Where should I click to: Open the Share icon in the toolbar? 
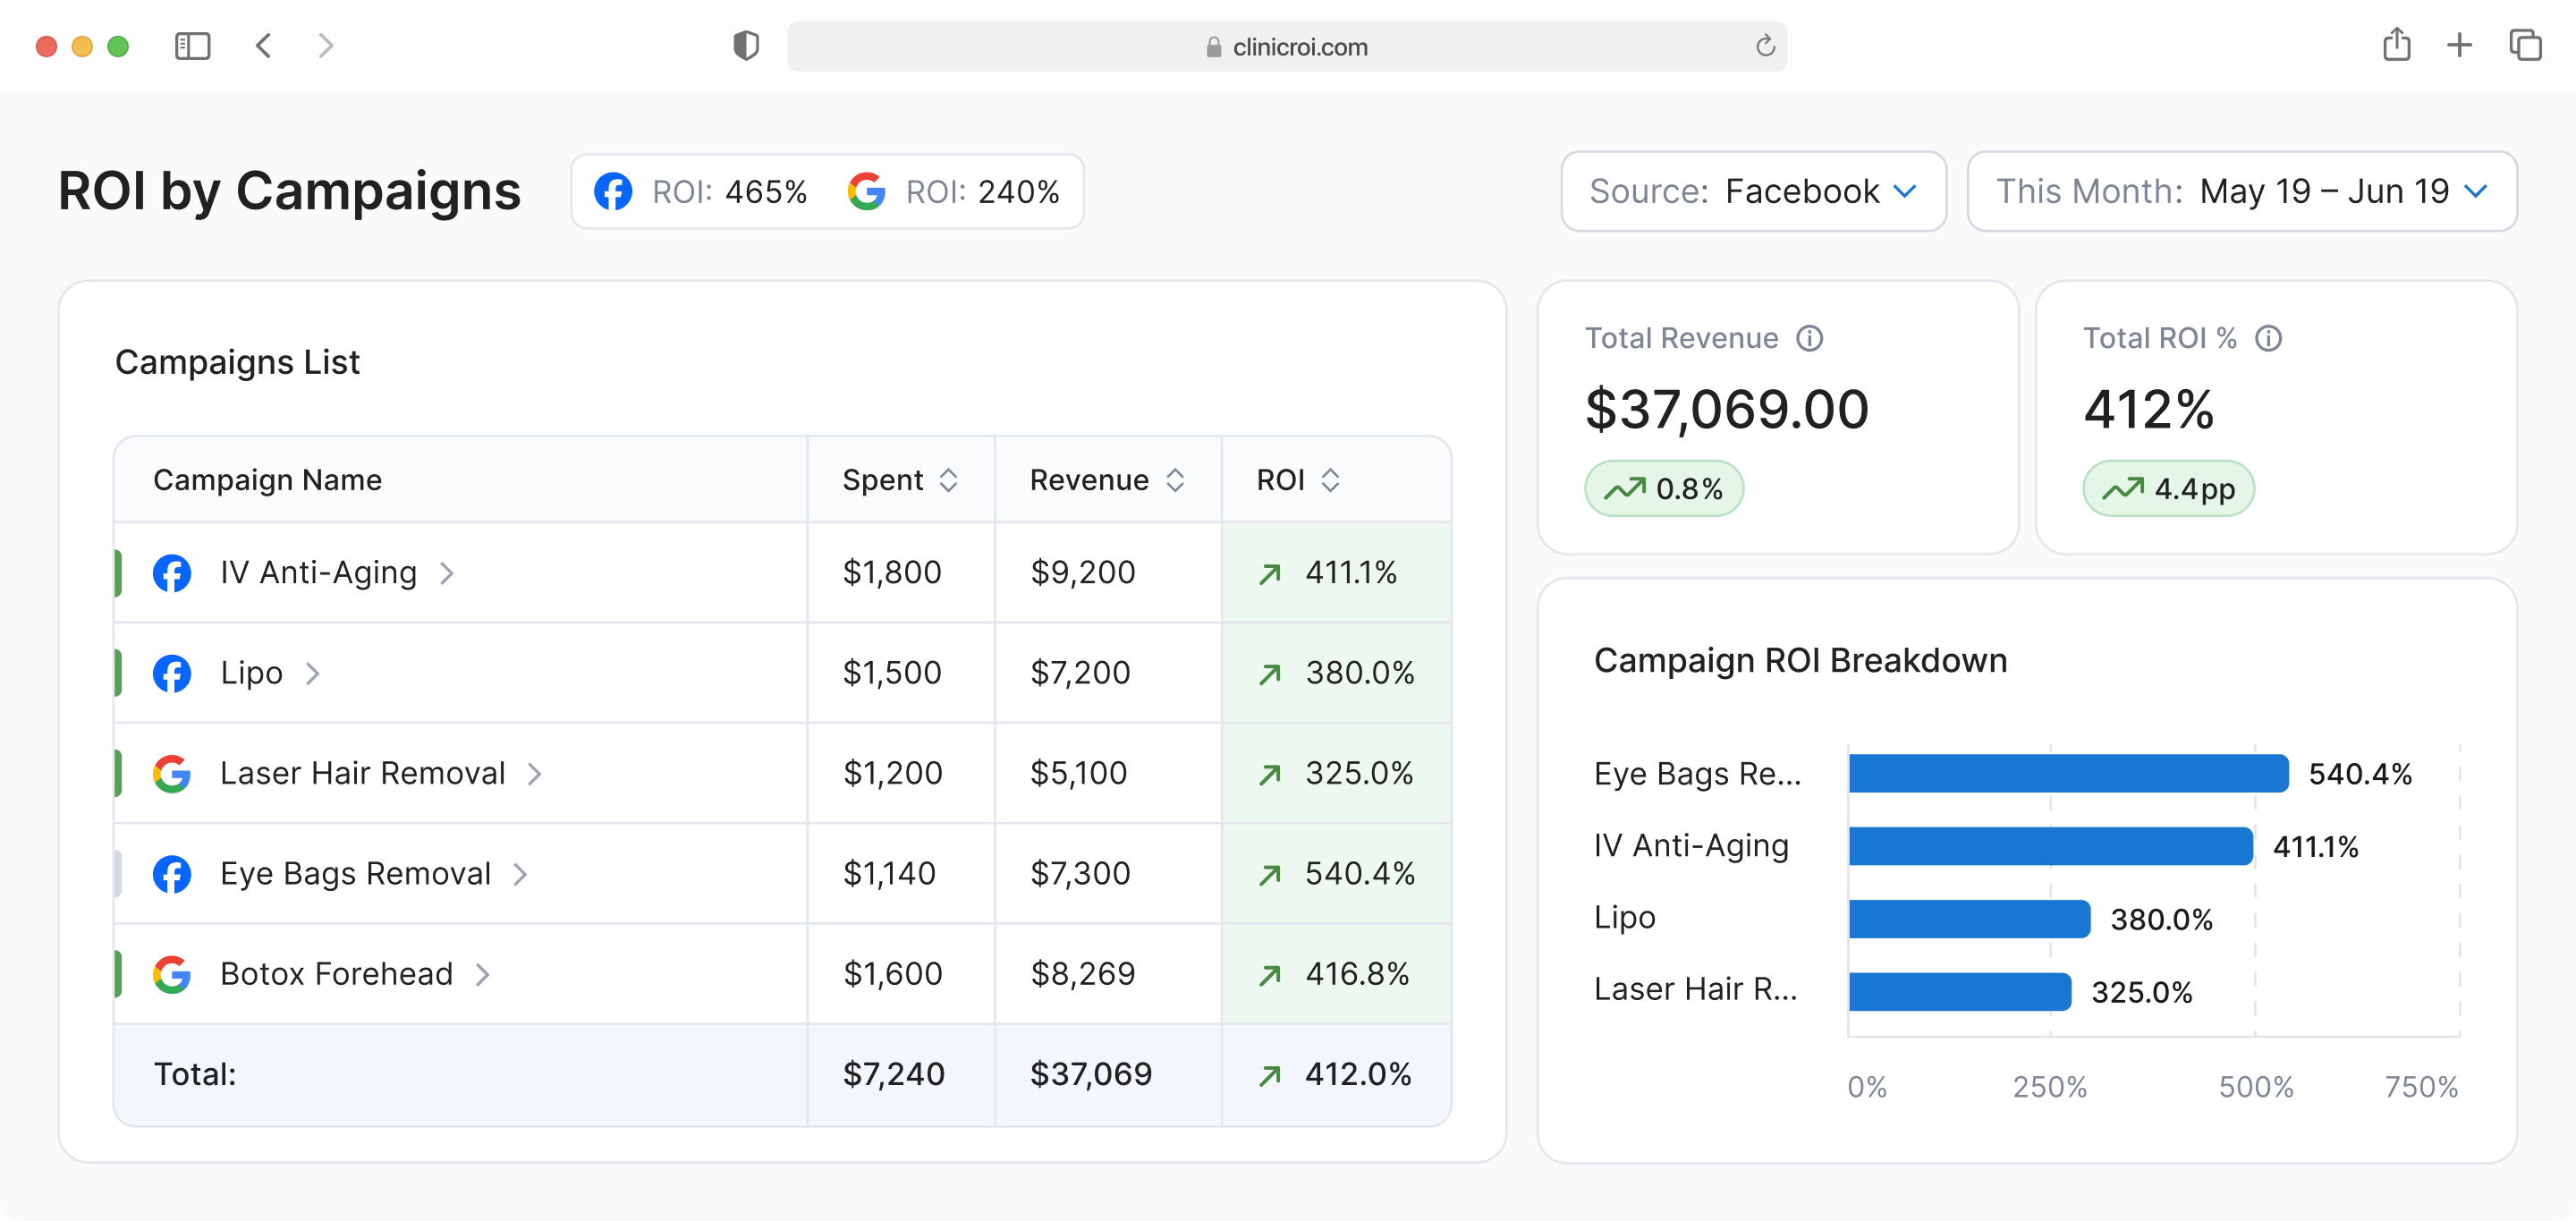coord(2396,45)
